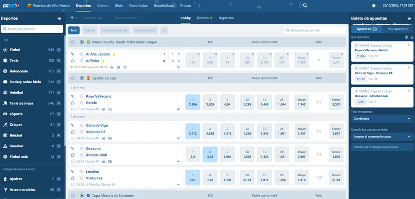Select the Popular filter button
415x199 pixels.
(x=90, y=30)
